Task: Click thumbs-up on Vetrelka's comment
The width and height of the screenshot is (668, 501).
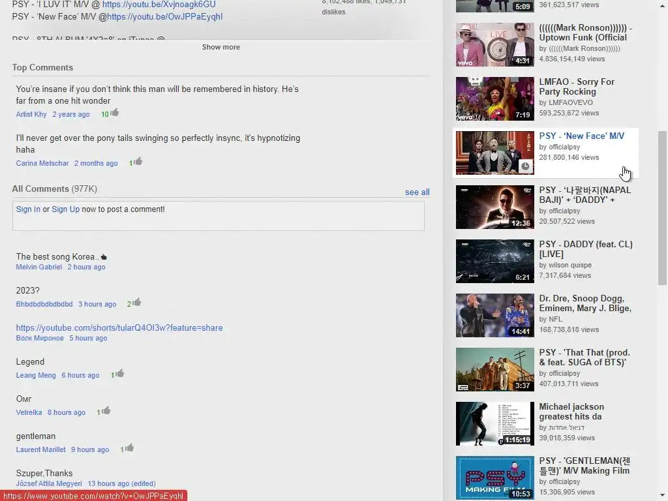Action: (x=106, y=411)
